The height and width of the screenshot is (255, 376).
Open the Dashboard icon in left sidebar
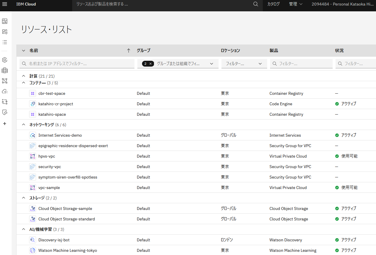5,21
